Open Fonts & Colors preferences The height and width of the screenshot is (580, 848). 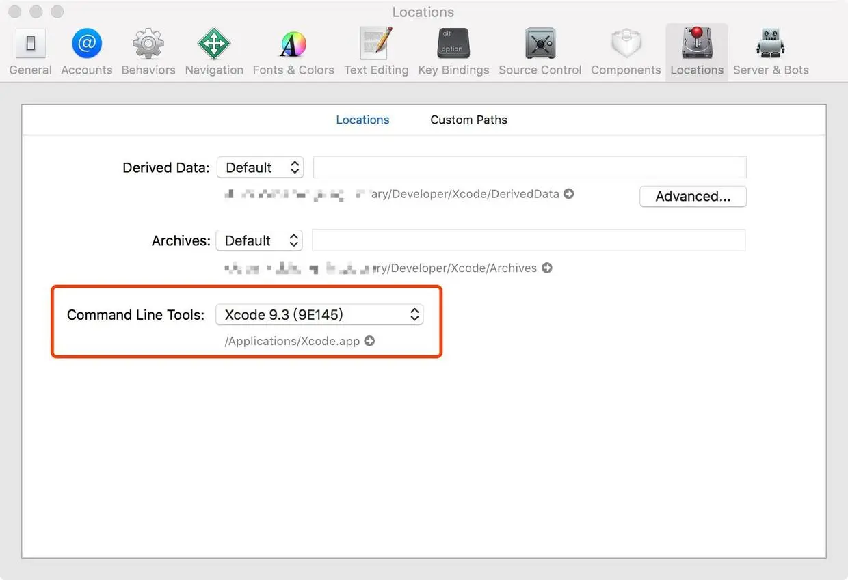click(x=293, y=52)
